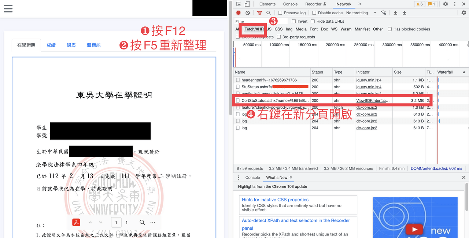Select checkbox for CertStuStatus.ashx request row
469x238 pixels.
tap(238, 100)
